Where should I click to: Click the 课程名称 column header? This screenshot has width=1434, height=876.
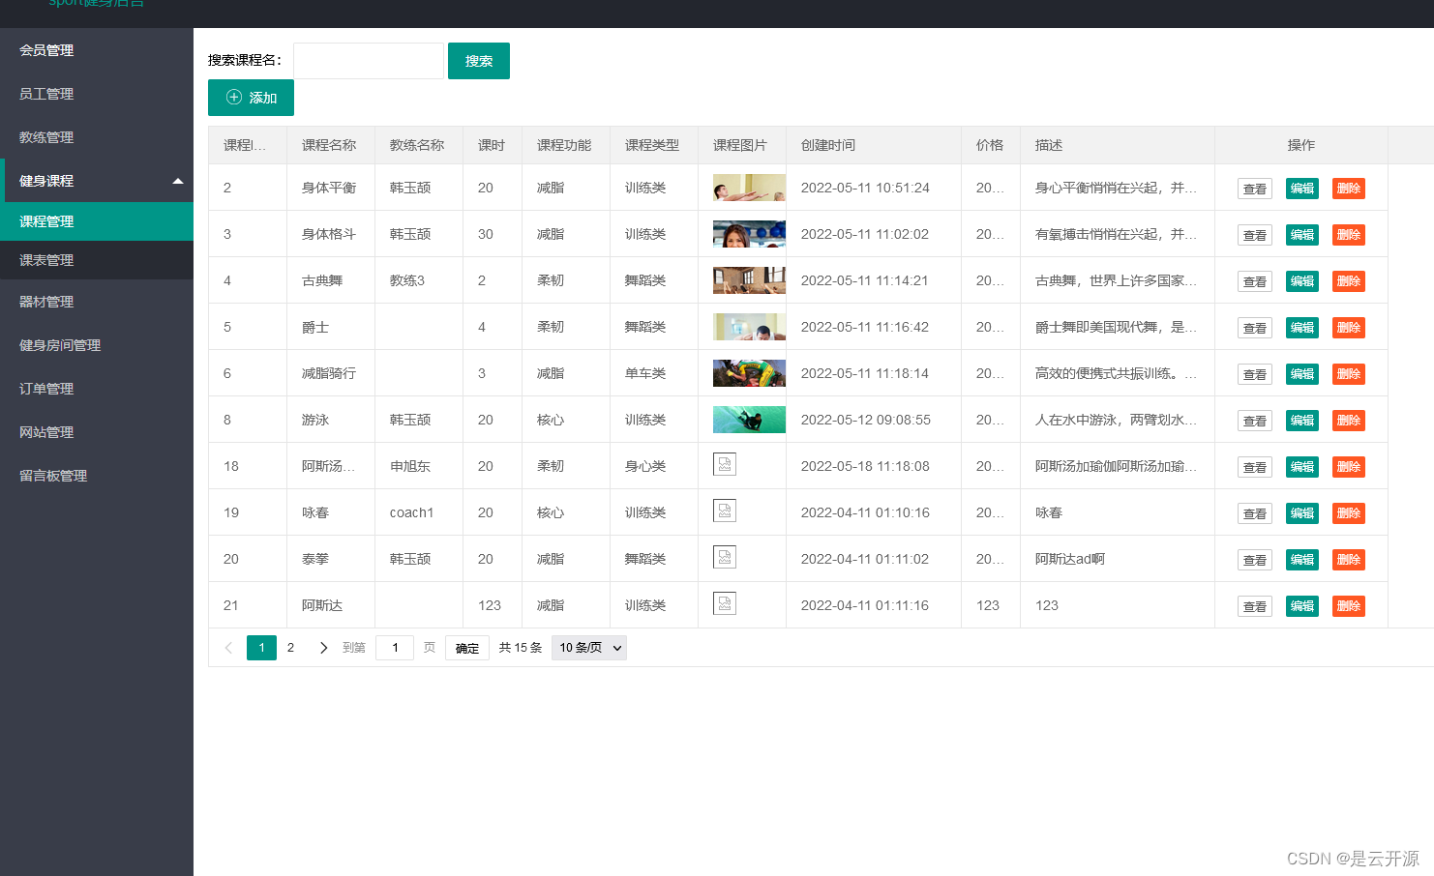tap(329, 145)
